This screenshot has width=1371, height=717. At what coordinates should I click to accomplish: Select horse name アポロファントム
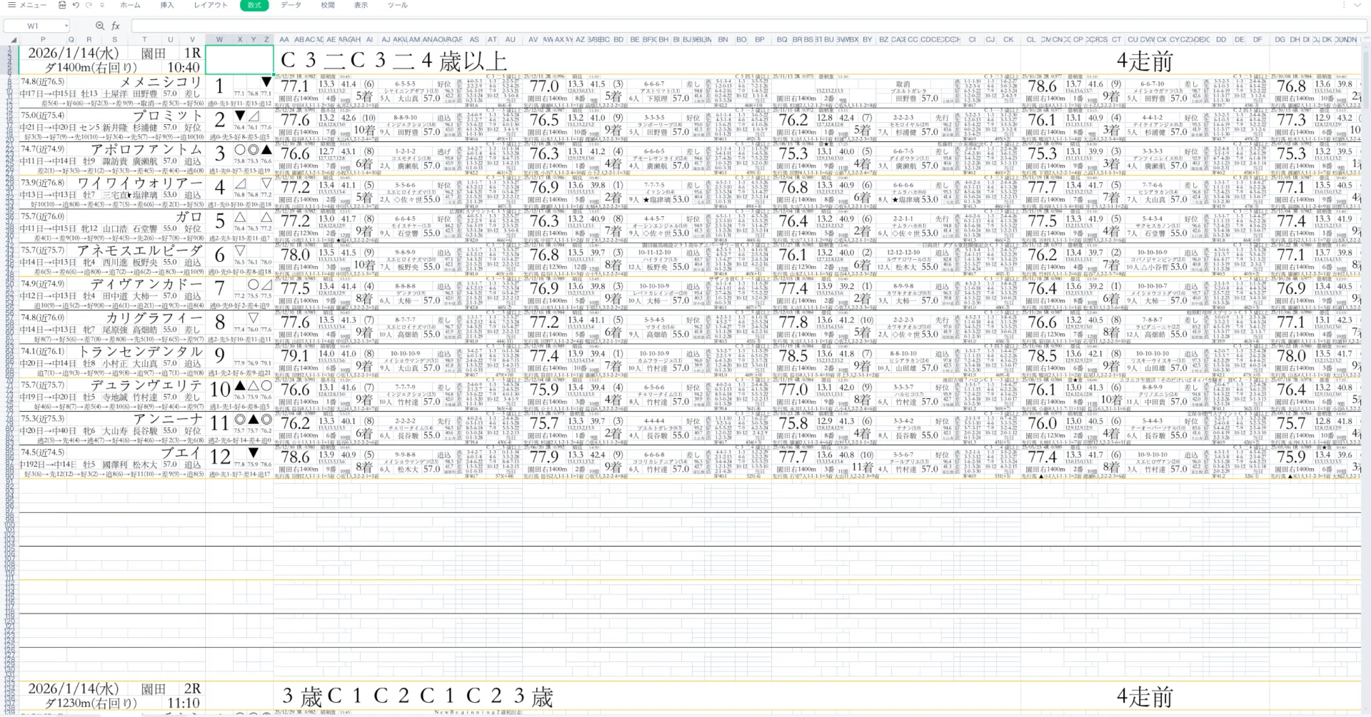(146, 149)
